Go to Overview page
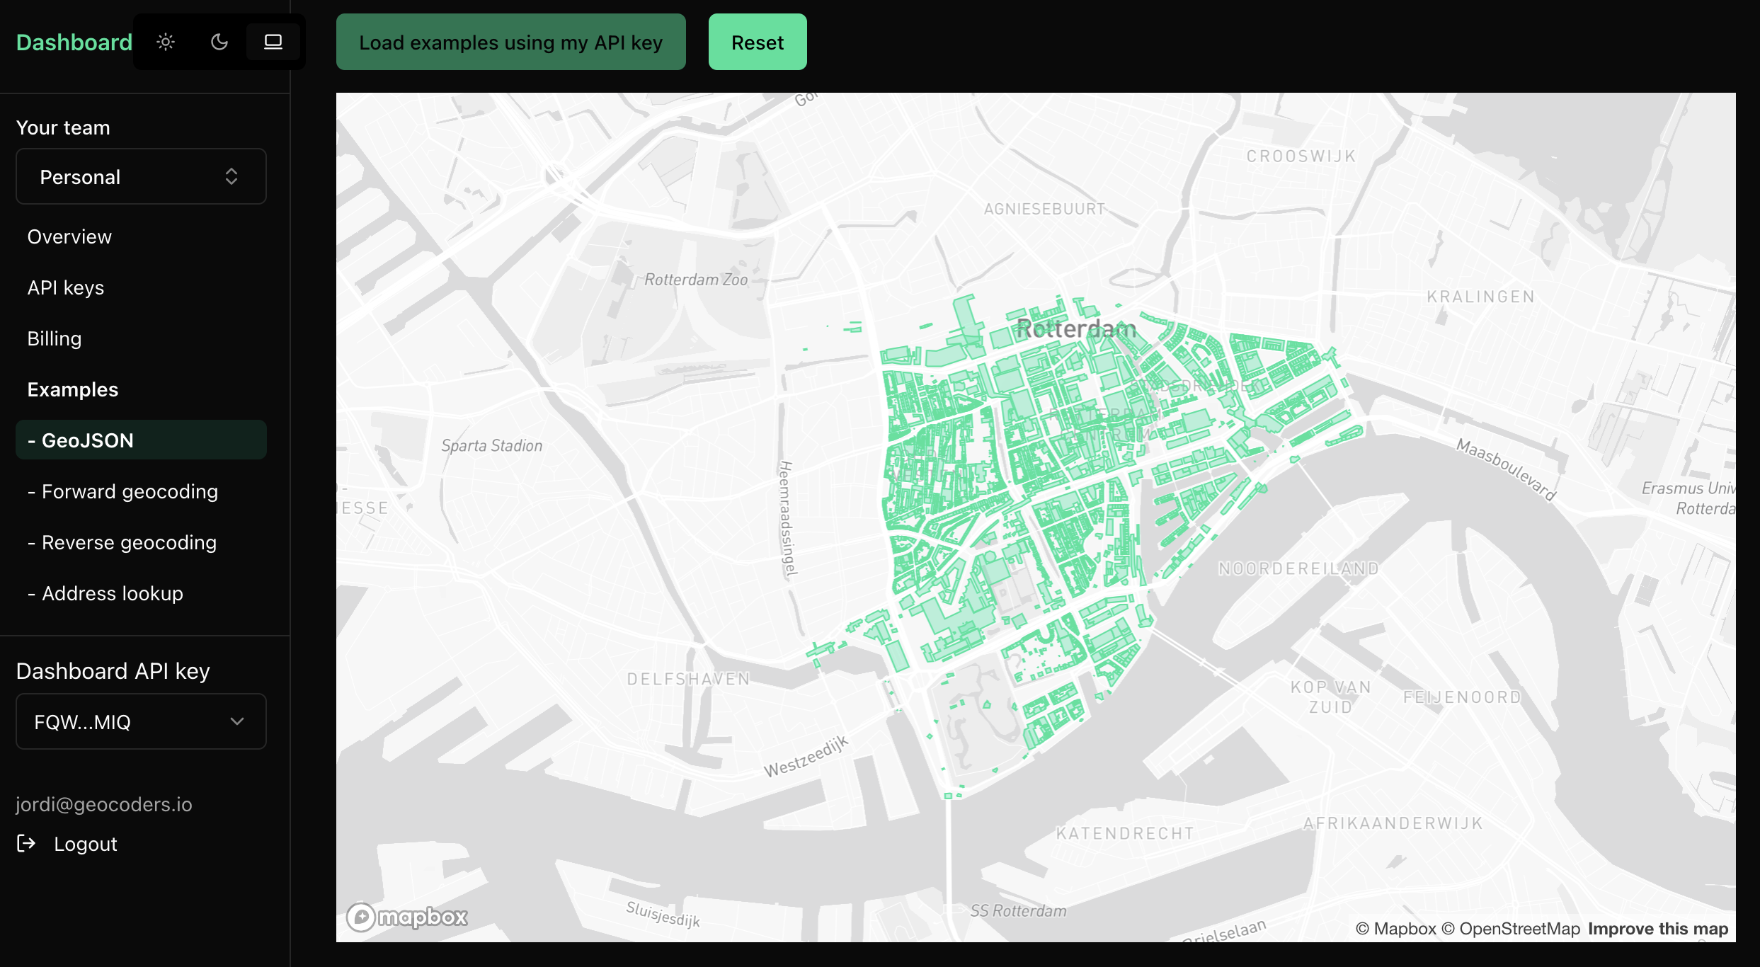The image size is (1760, 967). click(69, 236)
